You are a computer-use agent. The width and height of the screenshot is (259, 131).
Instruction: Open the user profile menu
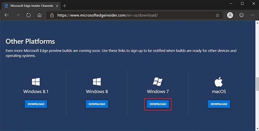tap(230, 15)
